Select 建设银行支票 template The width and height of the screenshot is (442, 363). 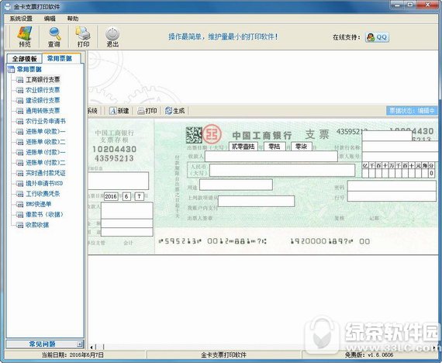[x=43, y=100]
